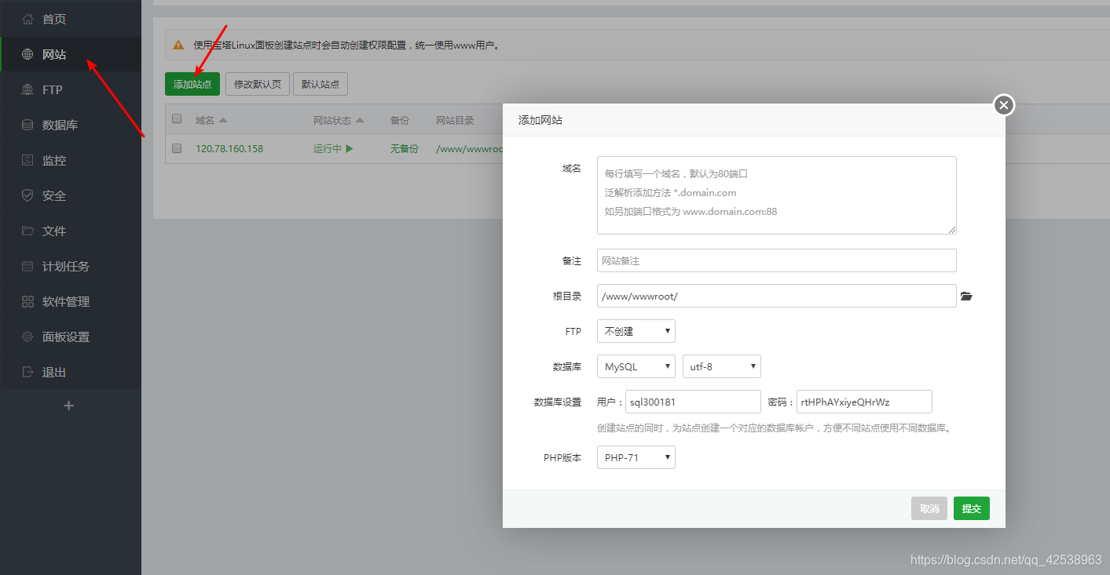1110x575 pixels.
Task: Select 退出 in sidebar
Action: pos(71,372)
